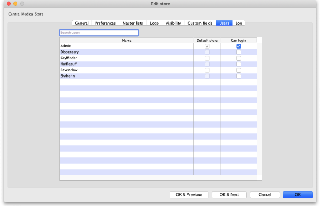Toggle Default store checkbox for Dispensary
Viewport: 320px width, 206px height.
(x=207, y=52)
